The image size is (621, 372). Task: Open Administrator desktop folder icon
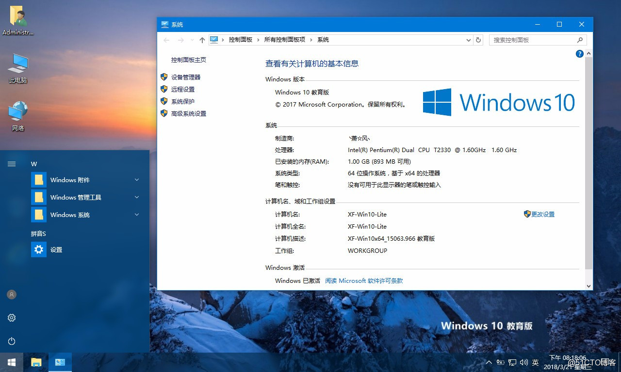coord(18,20)
